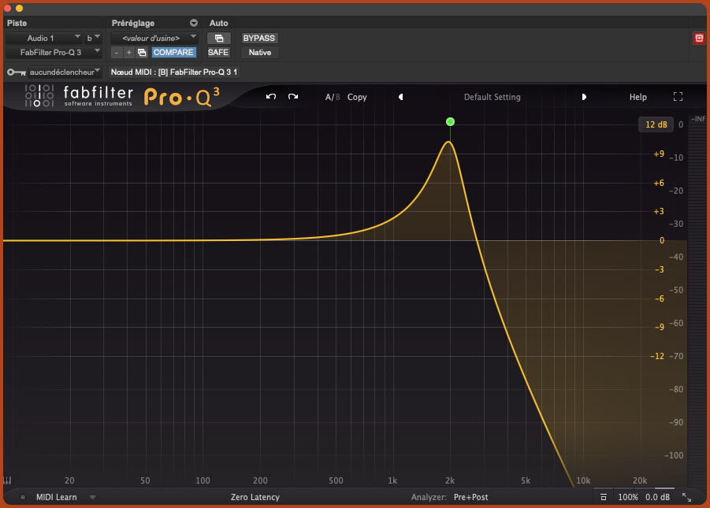Image resolution: width=710 pixels, height=508 pixels.
Task: Toggle the BYPASS button
Action: click(259, 38)
